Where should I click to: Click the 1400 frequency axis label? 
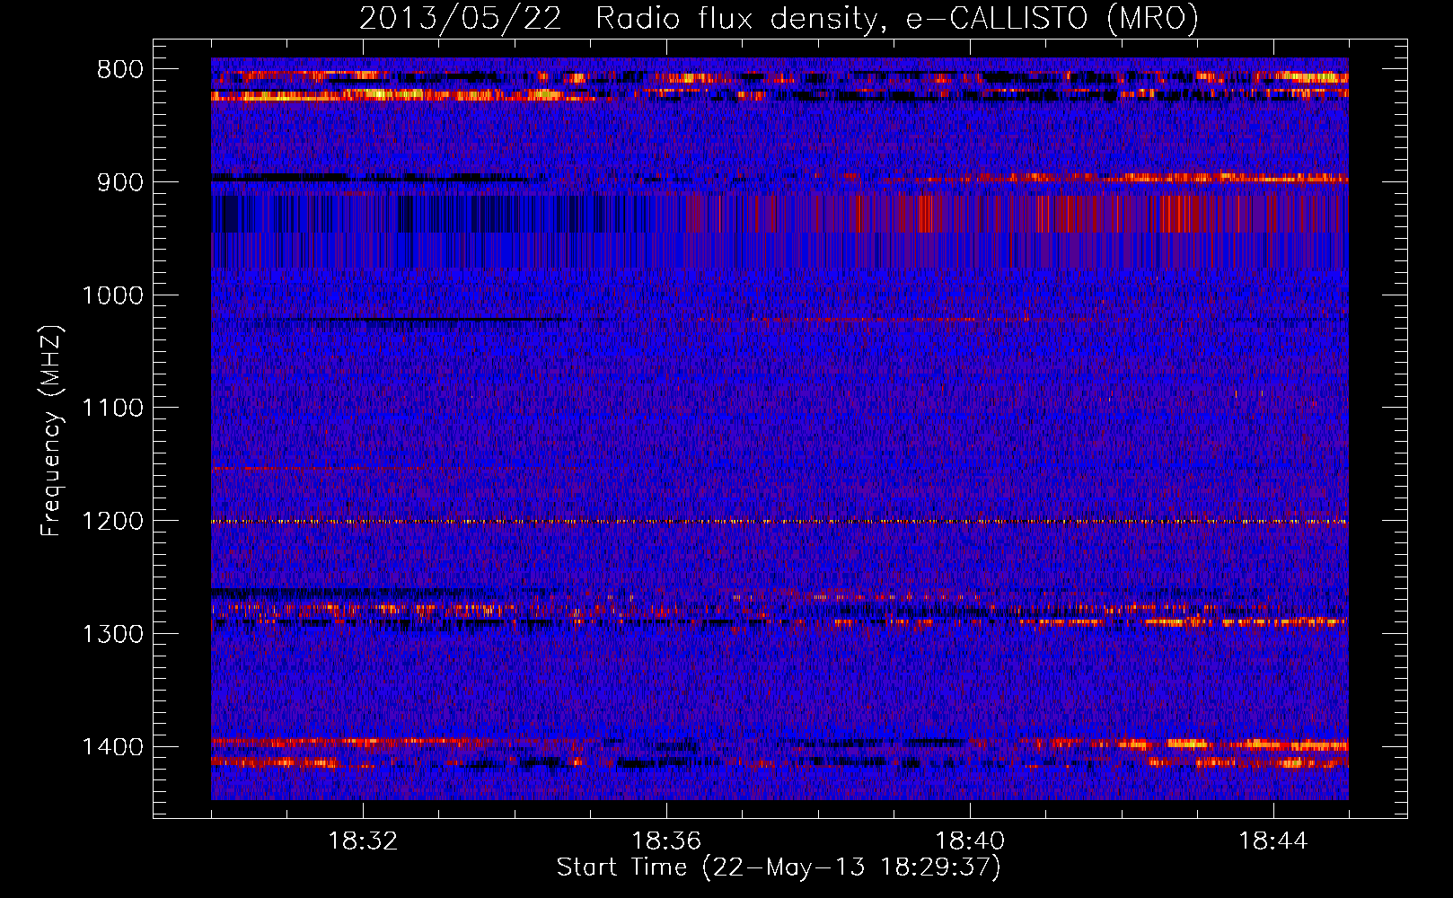tap(112, 747)
